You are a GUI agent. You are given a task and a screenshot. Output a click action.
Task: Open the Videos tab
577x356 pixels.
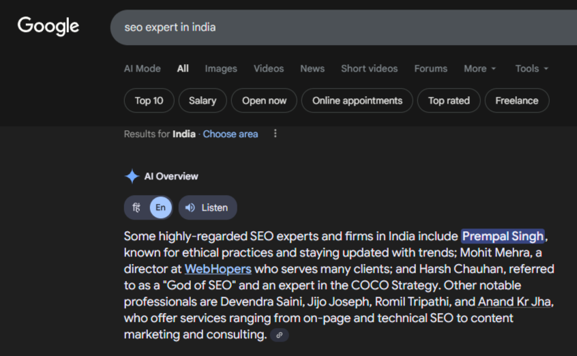tap(269, 68)
